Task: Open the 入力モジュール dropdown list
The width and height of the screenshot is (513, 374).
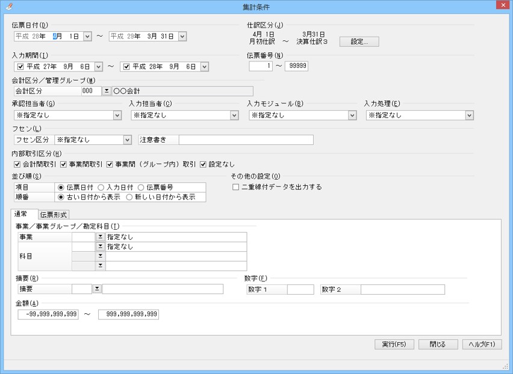Action: (x=352, y=115)
